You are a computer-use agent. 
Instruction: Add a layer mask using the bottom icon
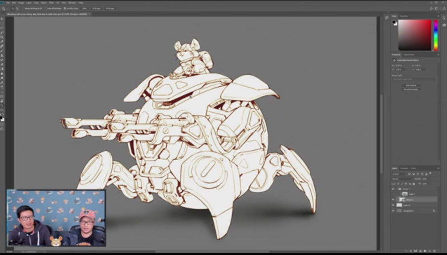click(415, 251)
